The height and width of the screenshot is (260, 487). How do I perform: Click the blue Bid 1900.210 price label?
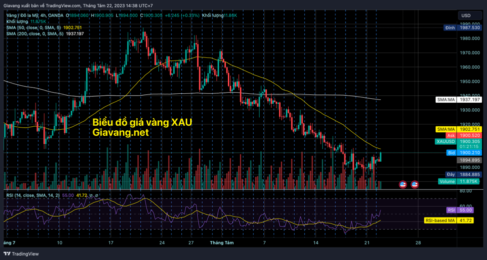[458, 152]
